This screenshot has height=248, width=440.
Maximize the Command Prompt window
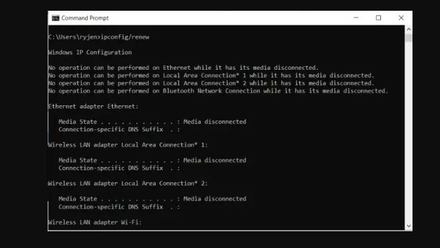coord(378,17)
